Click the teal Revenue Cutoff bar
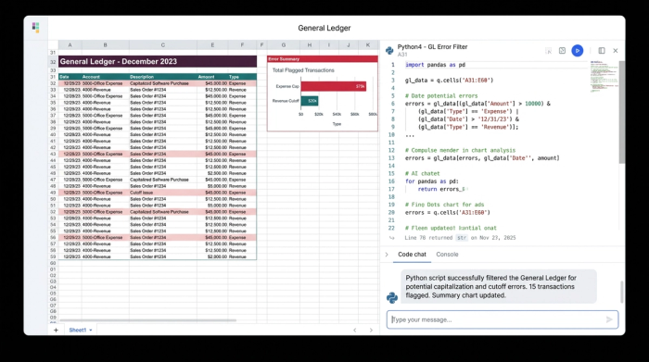Image resolution: width=649 pixels, height=362 pixels. pos(310,101)
